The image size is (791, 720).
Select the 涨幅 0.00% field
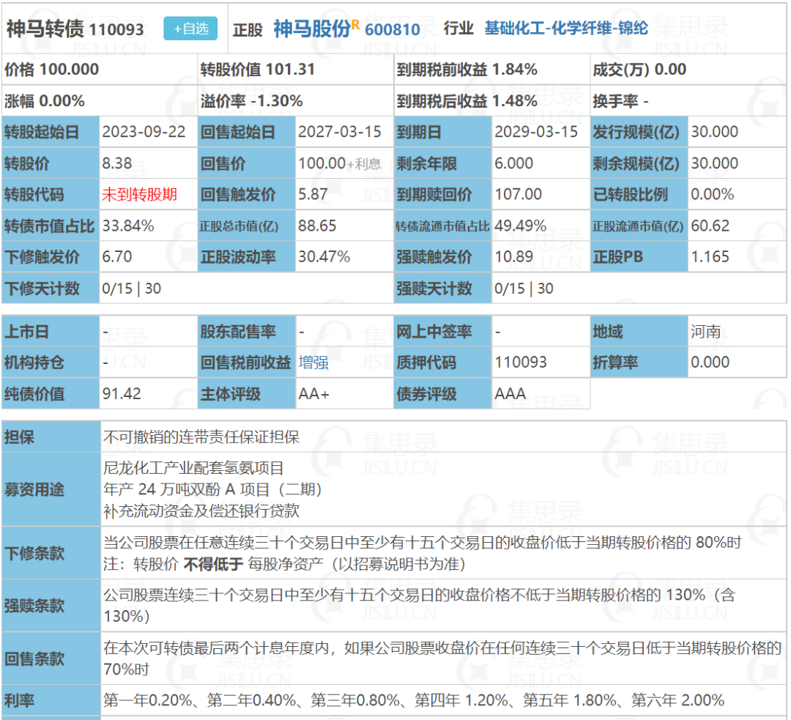tap(45, 101)
